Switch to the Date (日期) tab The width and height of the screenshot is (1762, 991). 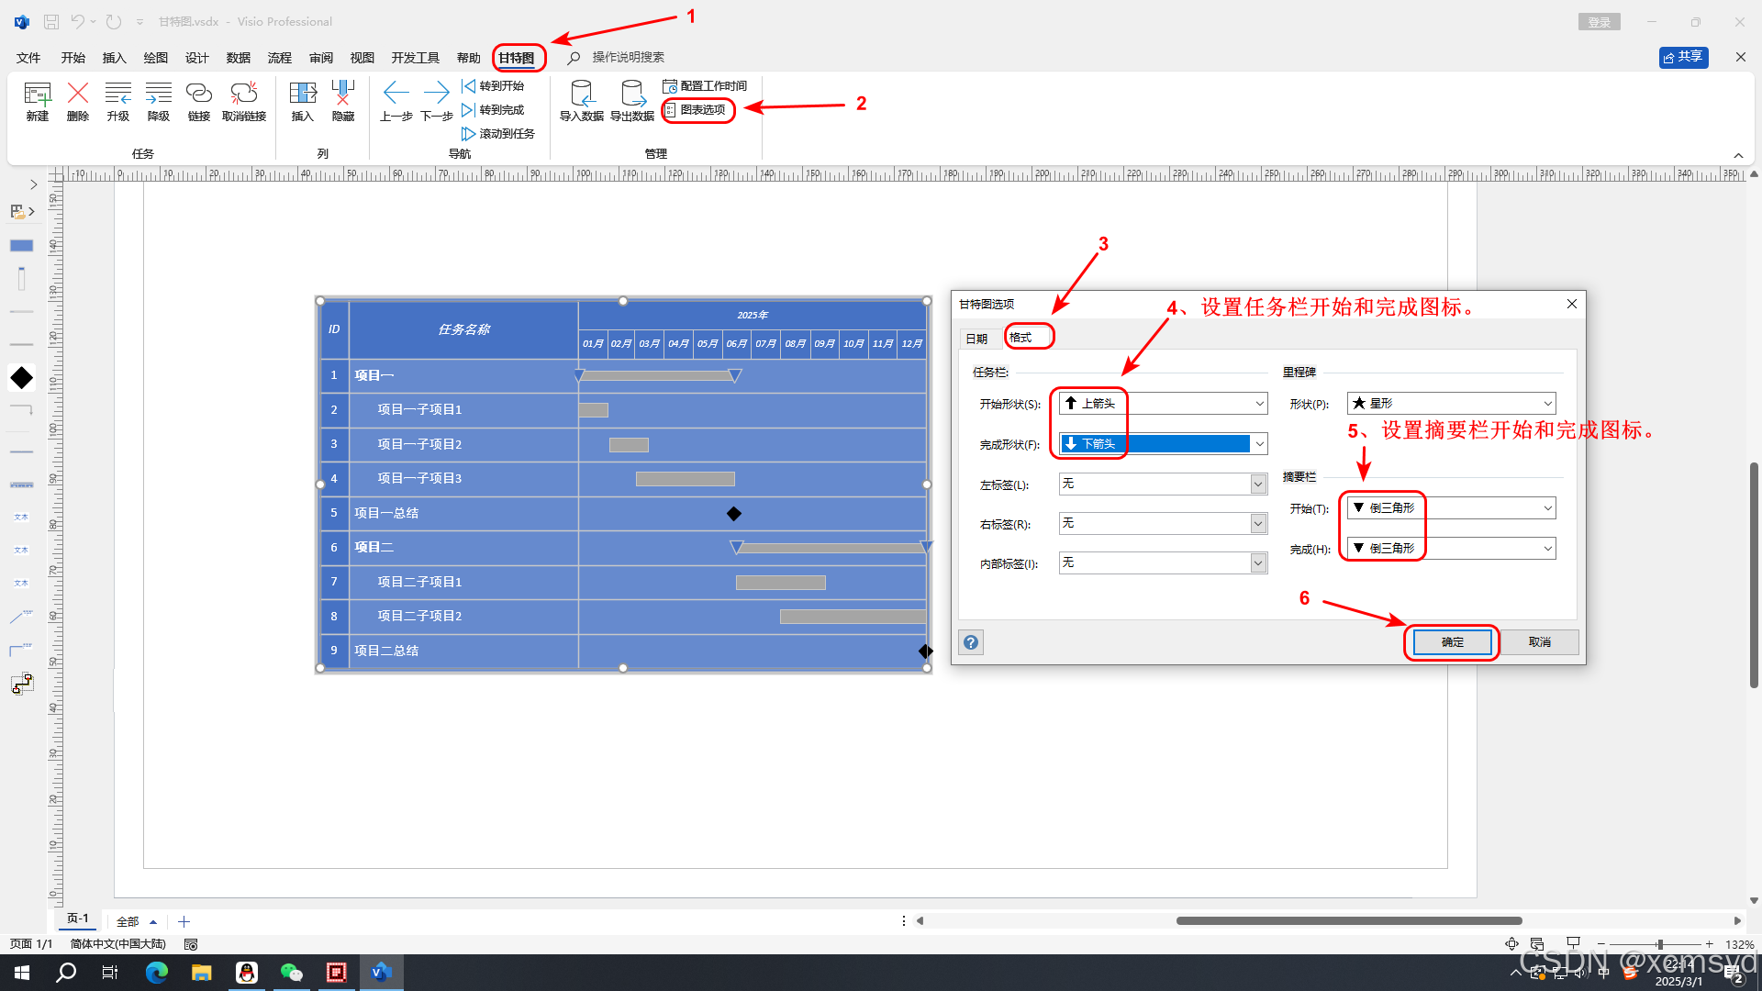click(x=976, y=339)
